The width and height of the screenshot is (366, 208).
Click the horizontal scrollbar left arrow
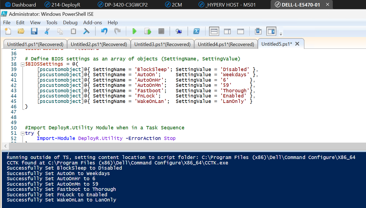pos(6,146)
